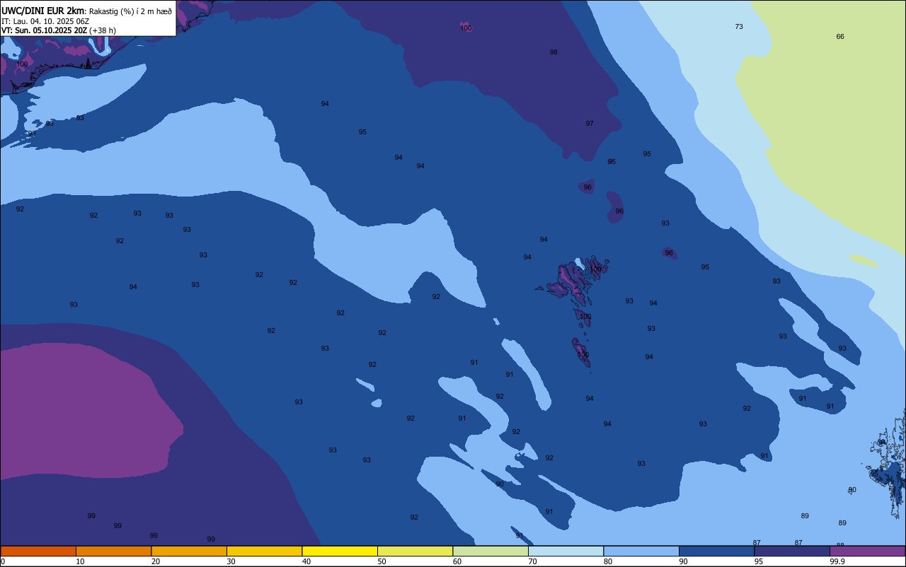Select the dark blue 90–95 legend swatch
The height and width of the screenshot is (567, 906).
716,551
